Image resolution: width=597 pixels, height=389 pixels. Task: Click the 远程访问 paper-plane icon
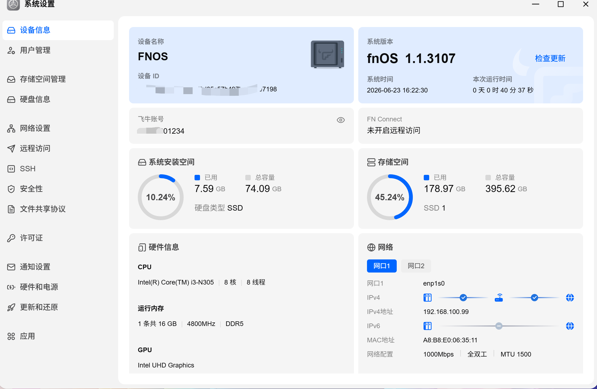click(11, 149)
